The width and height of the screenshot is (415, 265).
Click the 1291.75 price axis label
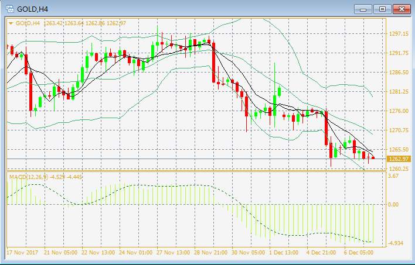pyautogui.click(x=399, y=53)
